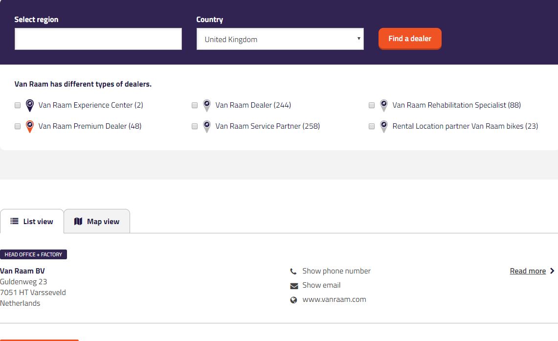Viewport: 558px width, 341px height.
Task: Tick the Van Raam Service Partner checkbox
Action: click(195, 126)
